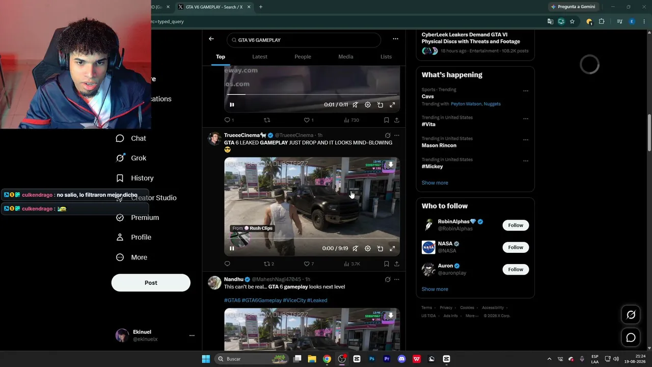Open History in the left sidebar
652x367 pixels.
coord(134,178)
